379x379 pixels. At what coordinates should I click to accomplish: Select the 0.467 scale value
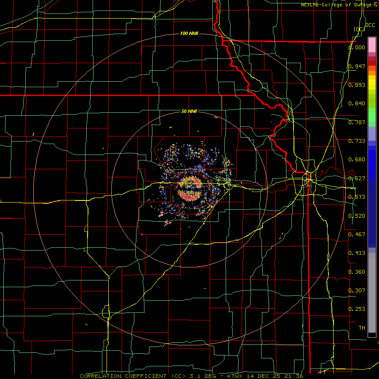pos(357,235)
